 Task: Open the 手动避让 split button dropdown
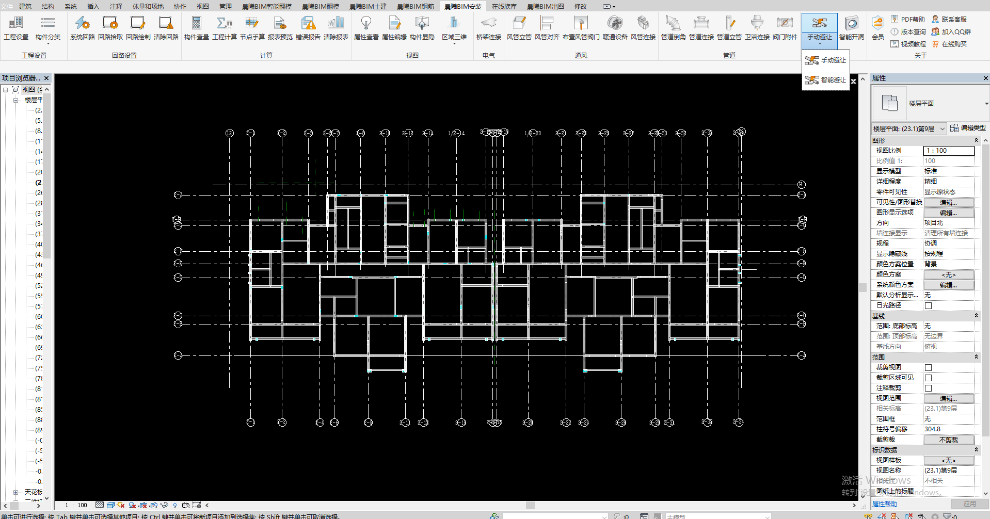[x=820, y=40]
